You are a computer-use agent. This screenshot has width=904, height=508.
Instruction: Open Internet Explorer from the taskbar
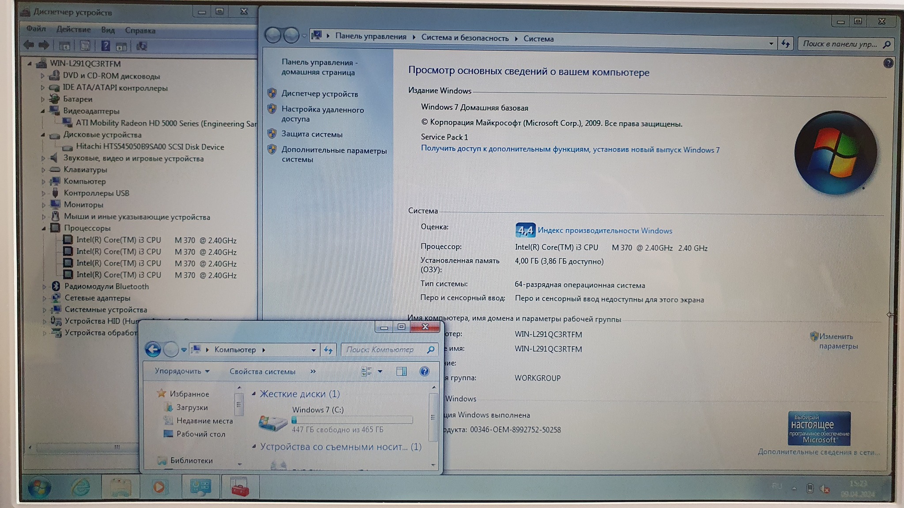click(81, 487)
